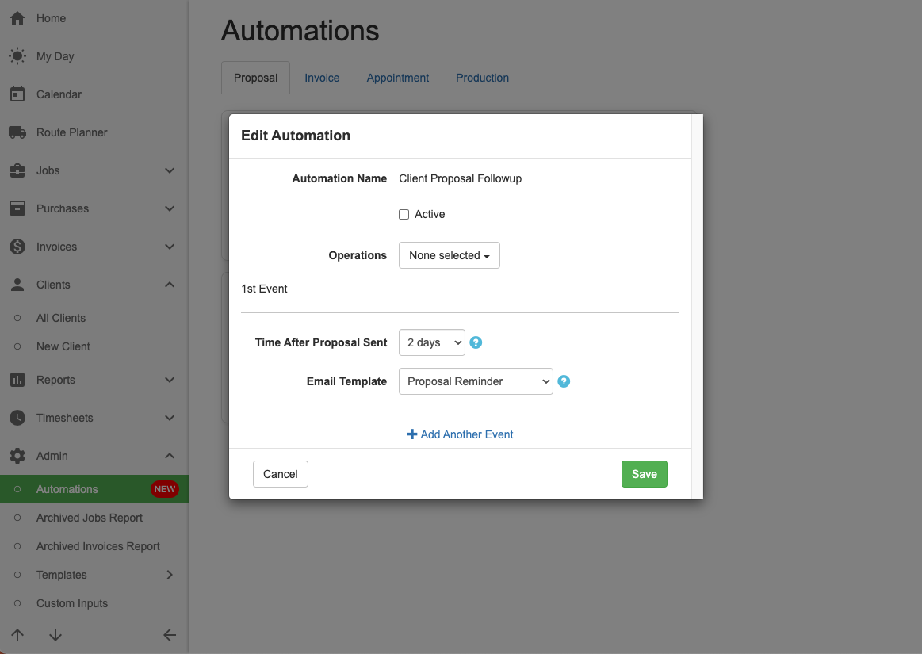Open the Proposal Reminder template dropdown
The image size is (922, 654).
click(475, 381)
